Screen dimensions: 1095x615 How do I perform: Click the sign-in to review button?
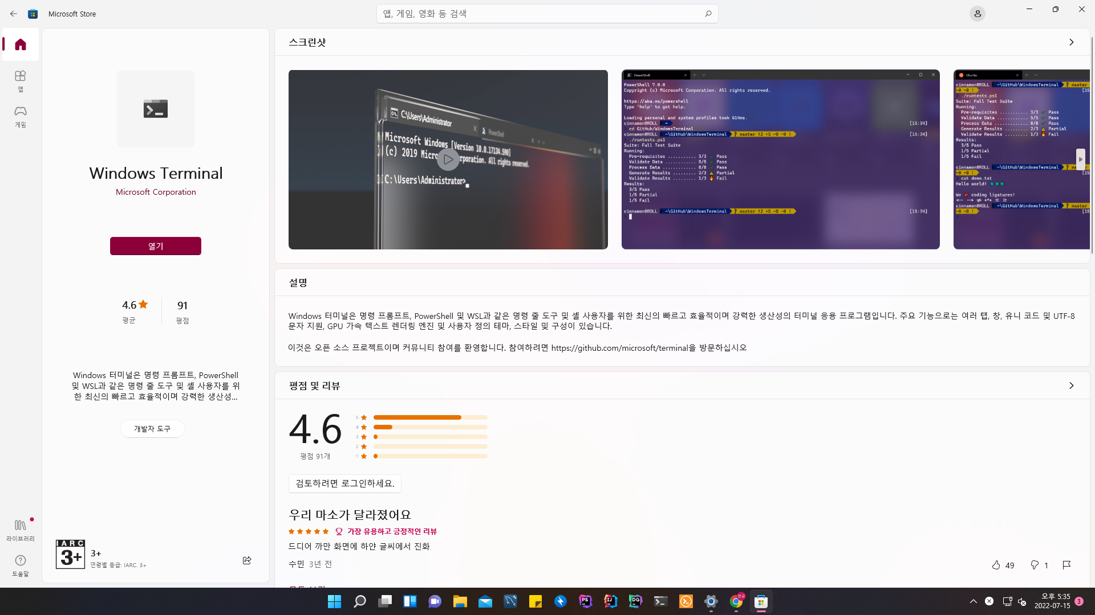(x=344, y=483)
